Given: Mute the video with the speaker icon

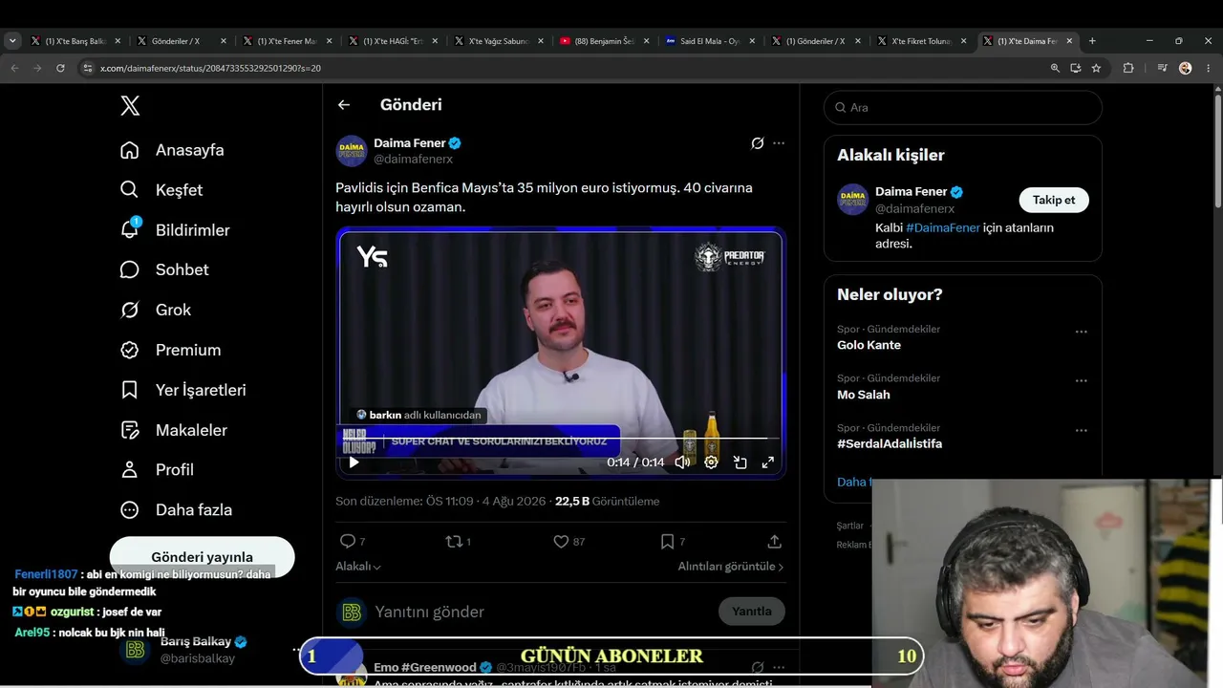Looking at the screenshot, I should (682, 462).
